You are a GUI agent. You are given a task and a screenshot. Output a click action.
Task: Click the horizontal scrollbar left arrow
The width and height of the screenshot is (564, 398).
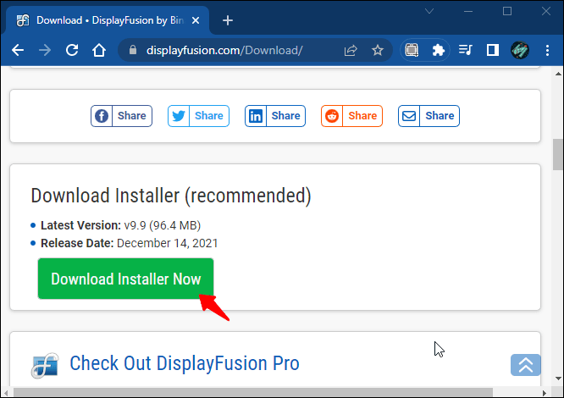coord(6,393)
